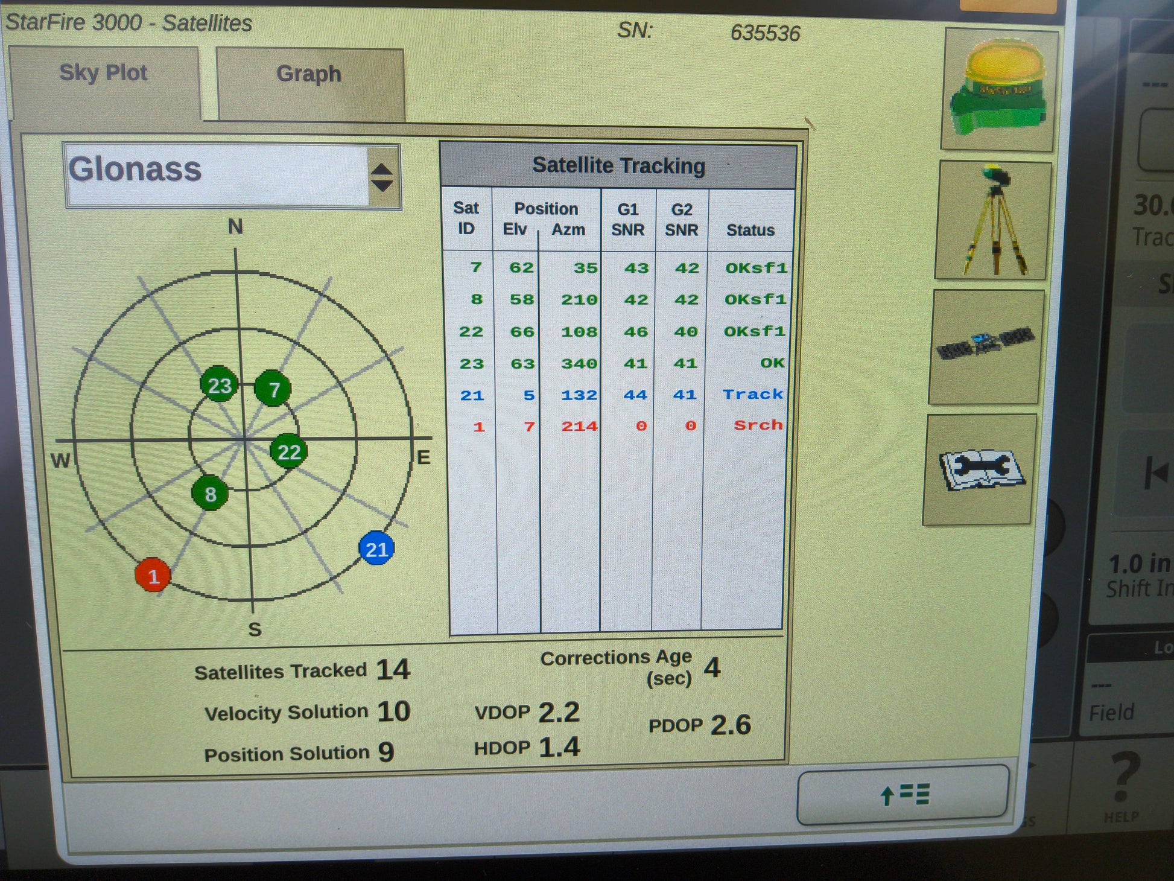Open the wrench diagnostics manual icon
The image size is (1174, 881).
980,469
